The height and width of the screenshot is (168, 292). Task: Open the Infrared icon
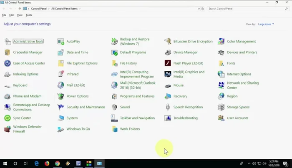point(61,74)
